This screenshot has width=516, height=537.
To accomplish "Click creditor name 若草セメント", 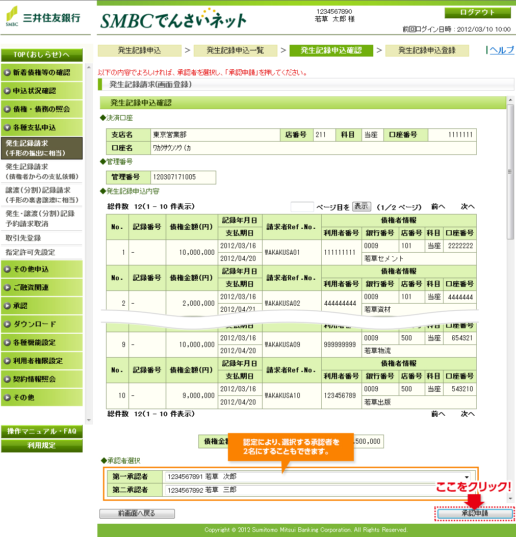I will pos(384,259).
